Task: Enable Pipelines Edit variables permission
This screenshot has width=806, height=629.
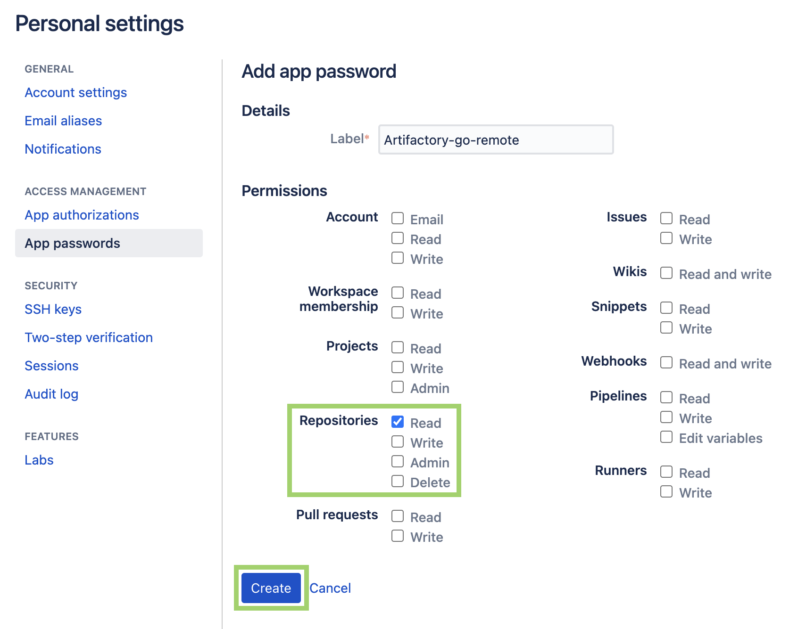Action: pos(666,437)
